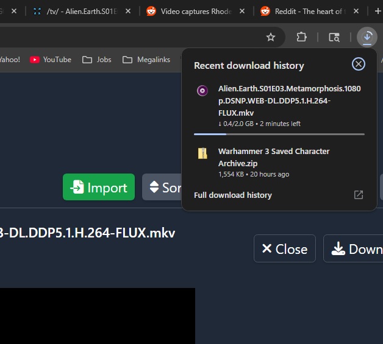Open Full download history link
Screen dimensions: 383x344
[x=233, y=195]
